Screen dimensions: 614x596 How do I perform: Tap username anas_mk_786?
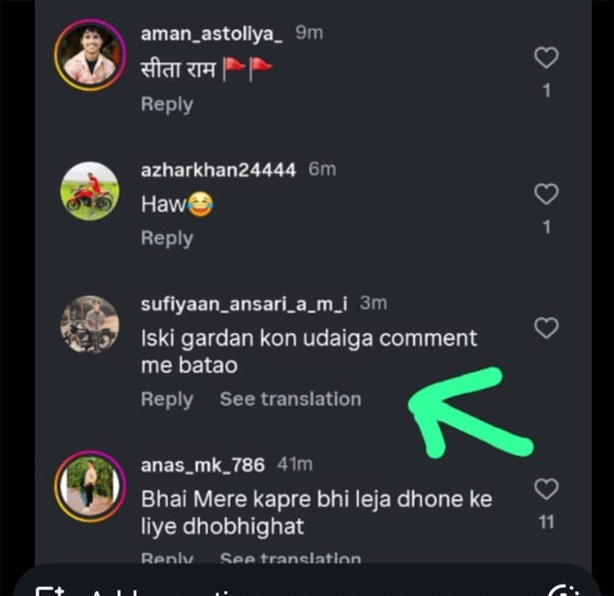tap(203, 464)
